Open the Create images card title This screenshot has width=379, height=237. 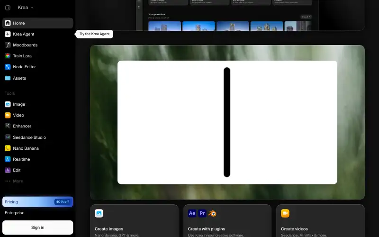point(109,229)
